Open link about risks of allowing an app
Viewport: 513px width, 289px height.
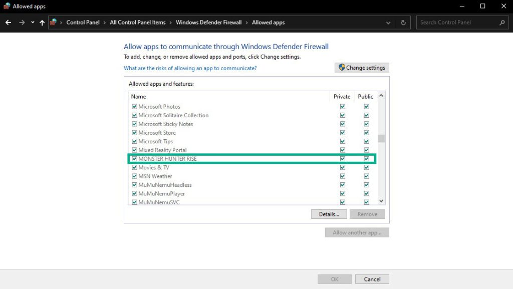coord(190,68)
